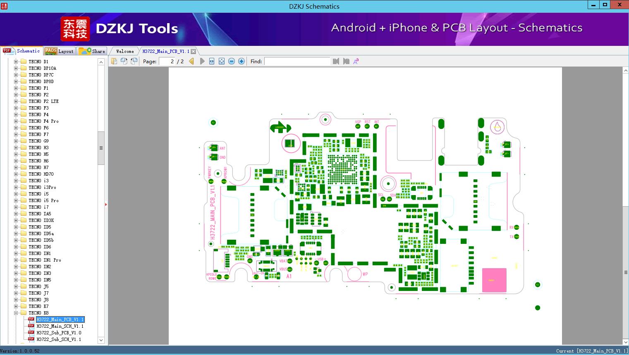Collapse the side panel with red splitter arrow

[106, 205]
